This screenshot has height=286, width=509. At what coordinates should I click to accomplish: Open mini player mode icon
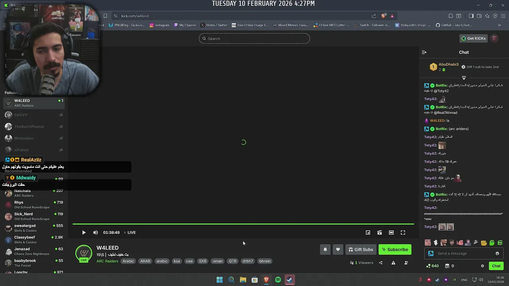(x=368, y=232)
